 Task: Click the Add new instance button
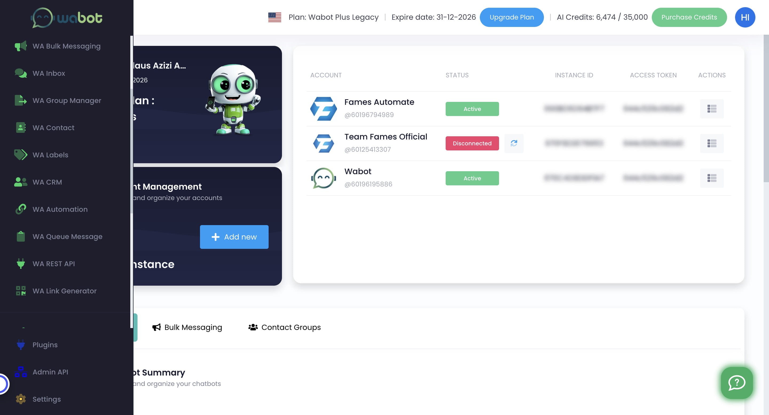click(234, 237)
